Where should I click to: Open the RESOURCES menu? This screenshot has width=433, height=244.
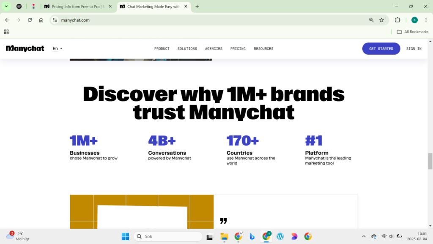264,49
